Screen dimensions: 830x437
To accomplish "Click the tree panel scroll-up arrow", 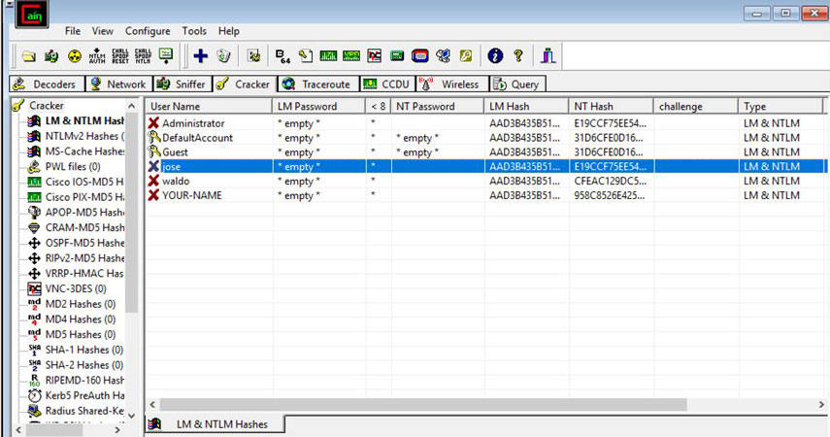I will pos(132,106).
